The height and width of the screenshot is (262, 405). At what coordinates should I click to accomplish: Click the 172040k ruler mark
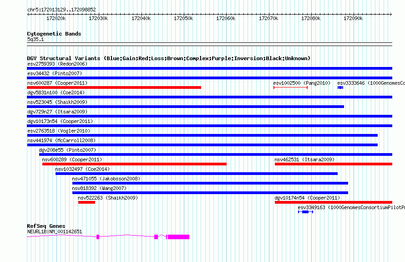(141, 18)
